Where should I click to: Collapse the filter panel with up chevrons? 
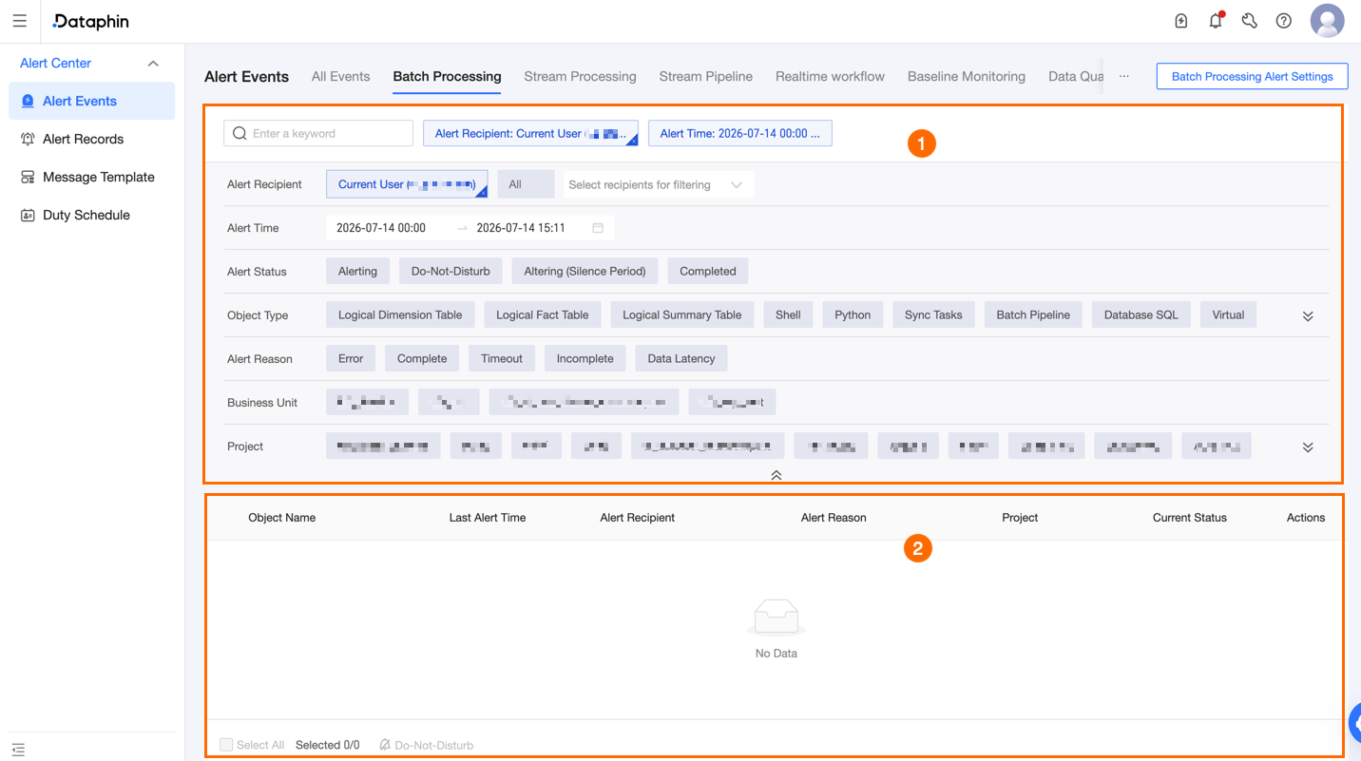tap(776, 475)
